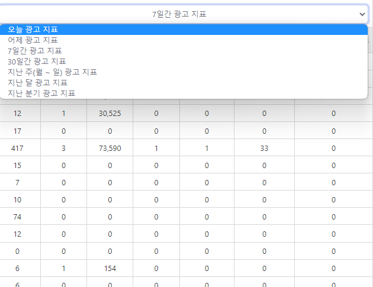Screen dimensions: 373x287
Task: Select the cell with value 417
Action: click(x=17, y=149)
